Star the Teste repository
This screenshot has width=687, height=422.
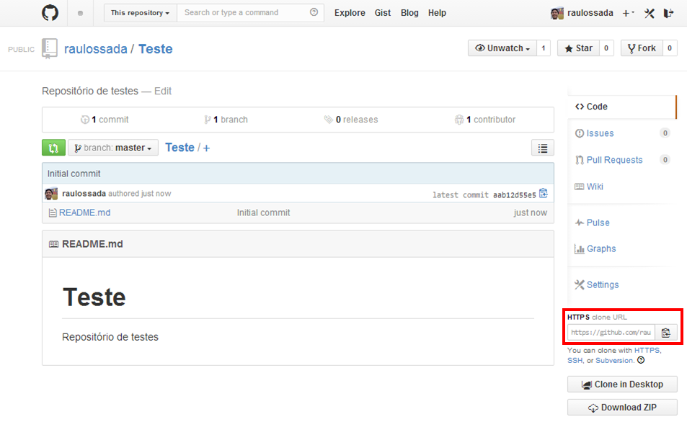[x=578, y=48]
